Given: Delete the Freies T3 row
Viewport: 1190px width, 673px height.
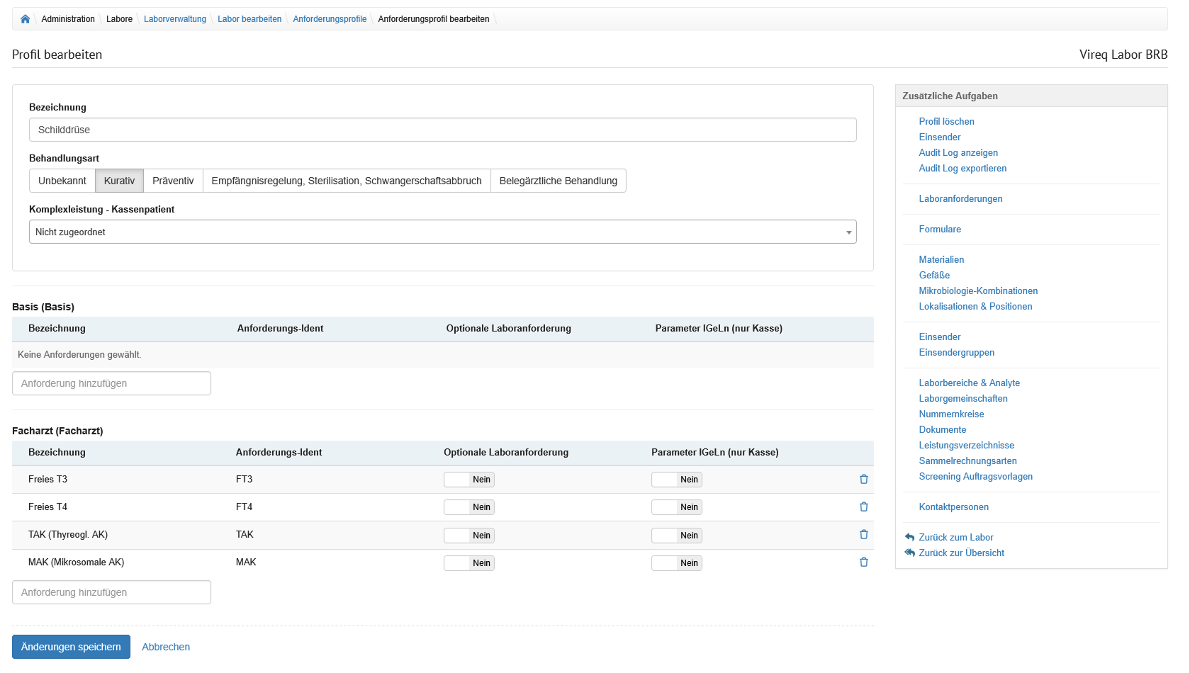Looking at the screenshot, I should 863,480.
